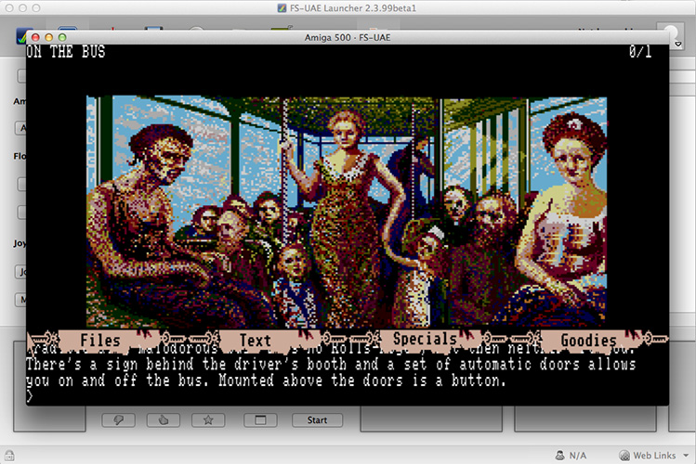Click the ON THE BUS location header
This screenshot has height=464, width=696.
click(x=65, y=52)
